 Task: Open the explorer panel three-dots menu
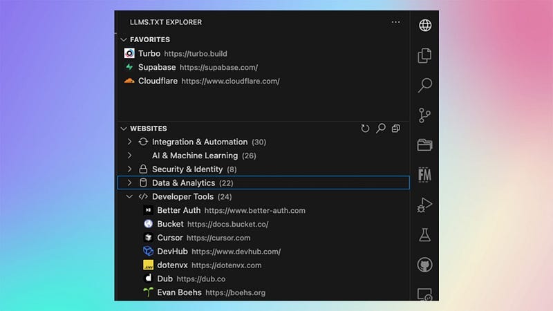pos(395,22)
